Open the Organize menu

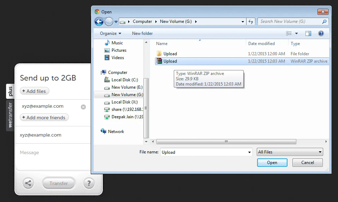pyautogui.click(x=111, y=33)
